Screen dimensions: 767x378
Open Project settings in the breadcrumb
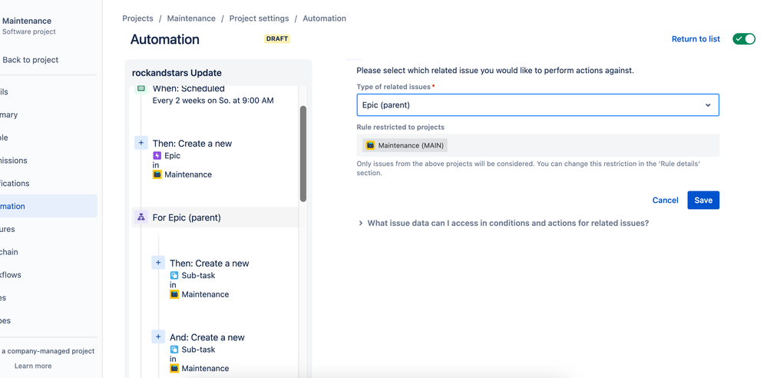tap(259, 18)
